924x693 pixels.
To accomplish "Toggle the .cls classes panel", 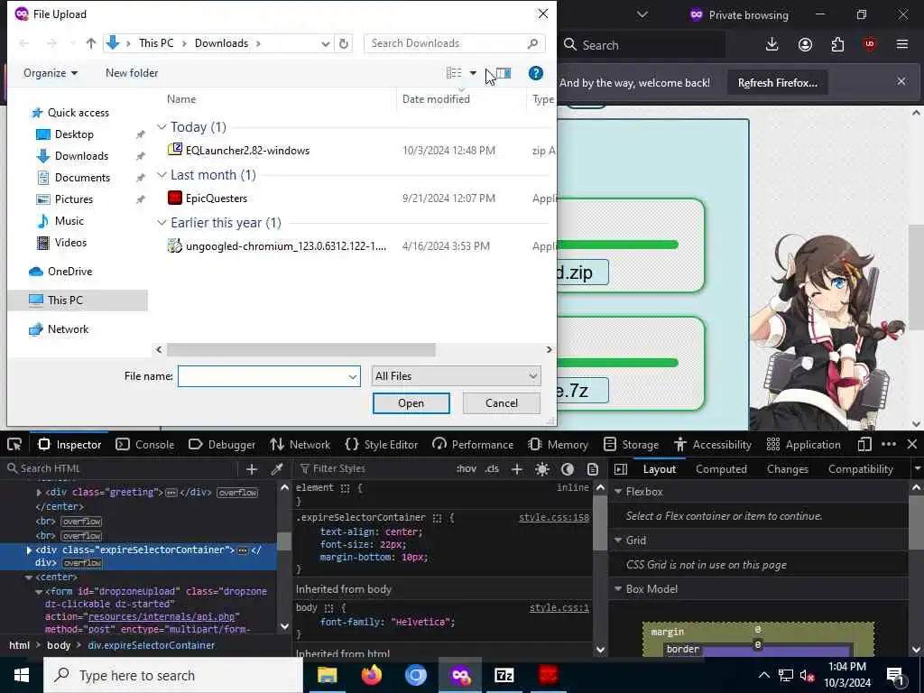I will point(492,468).
